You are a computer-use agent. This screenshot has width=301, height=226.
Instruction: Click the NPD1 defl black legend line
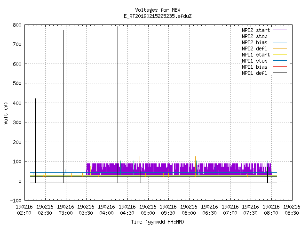[x=280, y=73]
